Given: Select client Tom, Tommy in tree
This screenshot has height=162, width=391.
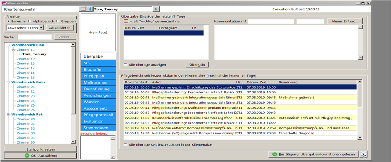Looking at the screenshot, I should (x=34, y=54).
